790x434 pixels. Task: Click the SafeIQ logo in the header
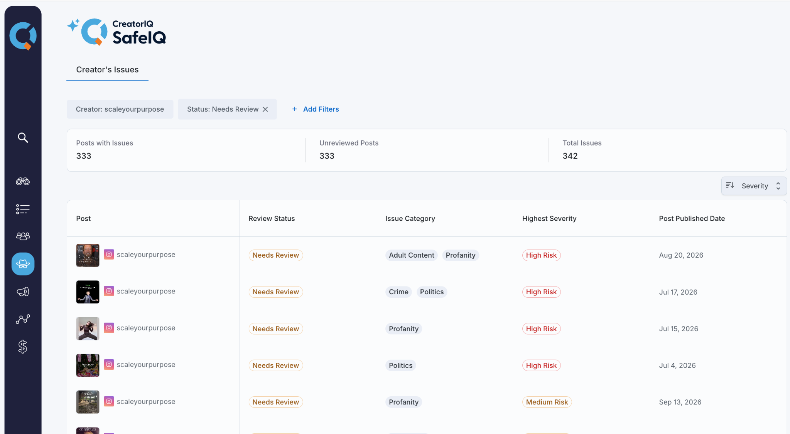click(x=116, y=32)
